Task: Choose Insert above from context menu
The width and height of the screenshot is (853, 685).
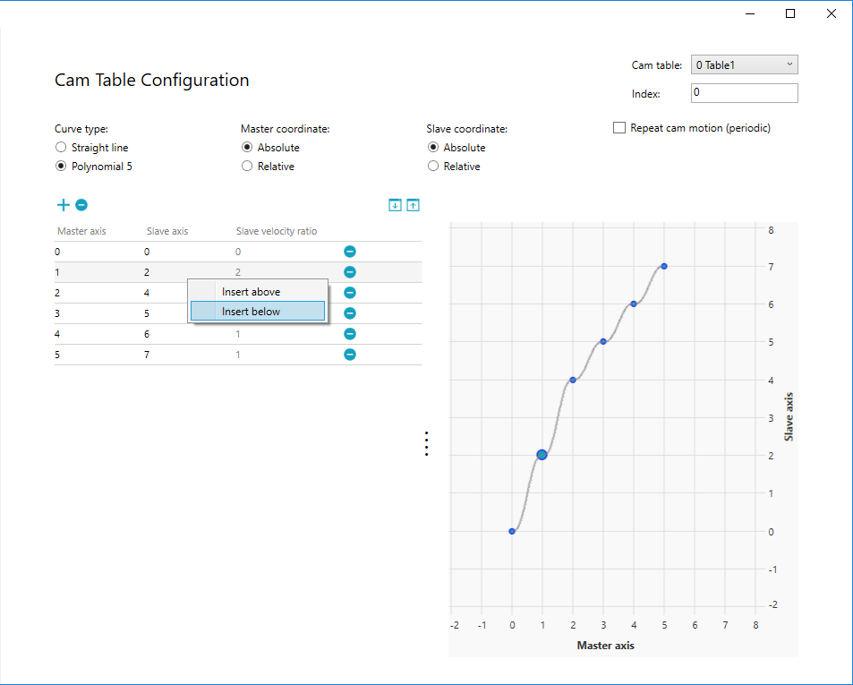Action: tap(251, 292)
